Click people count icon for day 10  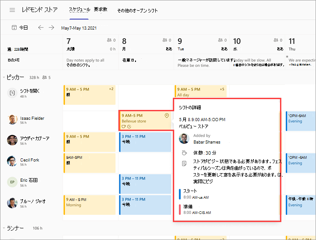click(x=276, y=40)
